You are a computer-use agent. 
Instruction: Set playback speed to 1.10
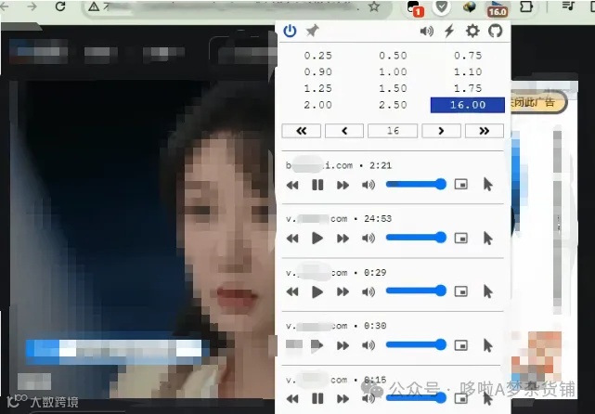click(468, 71)
